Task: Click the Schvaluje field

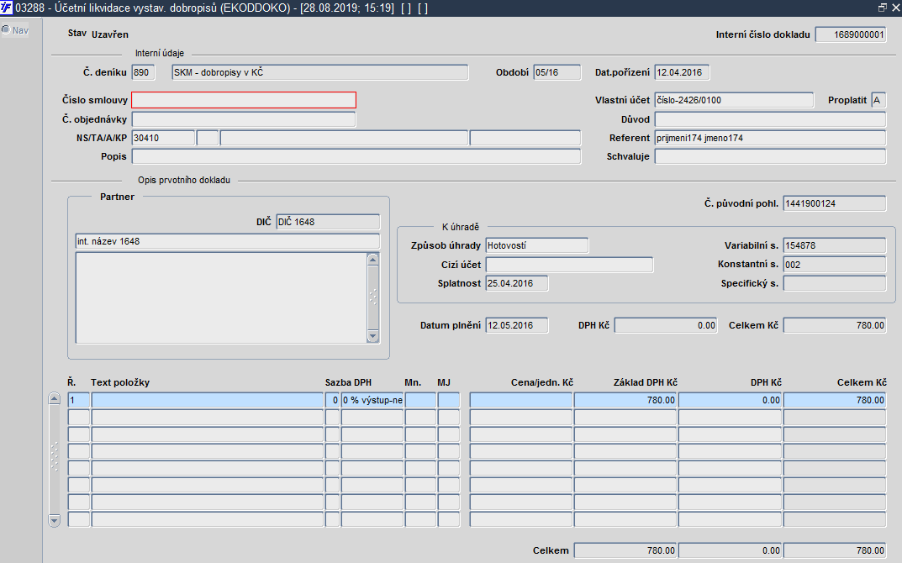Action: (770, 156)
